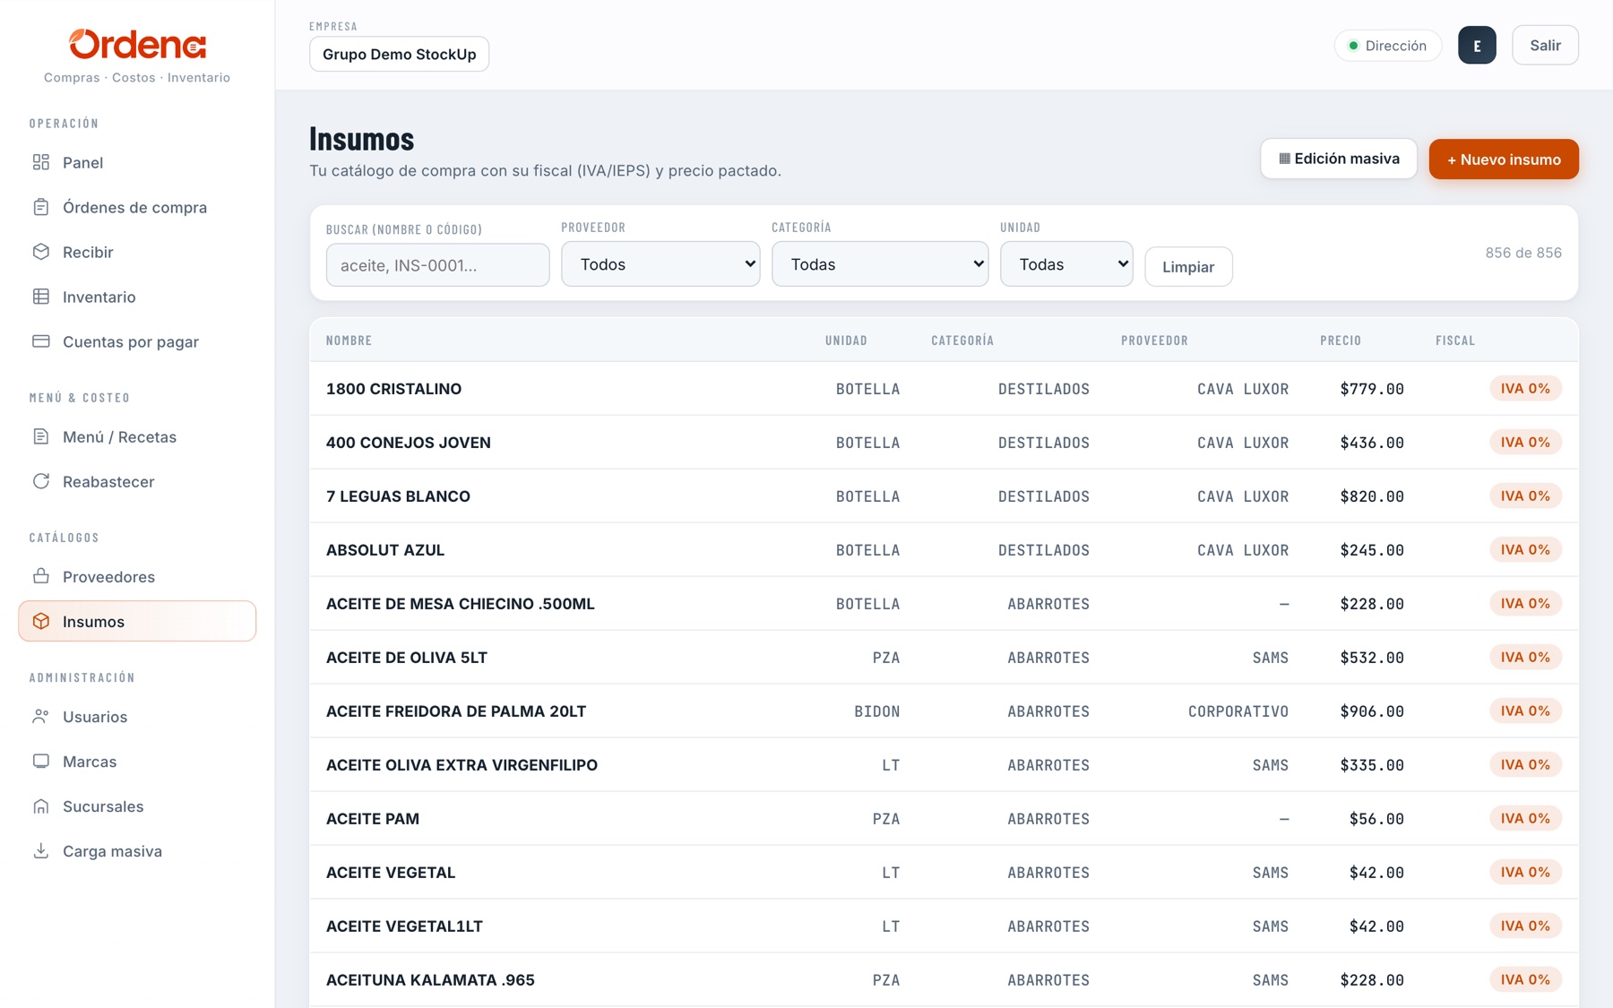Click the FISCAL column header
Screen dimensions: 1613x1008
pos(1455,340)
